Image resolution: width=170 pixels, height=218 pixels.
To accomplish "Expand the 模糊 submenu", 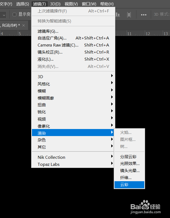I will click(73, 91).
